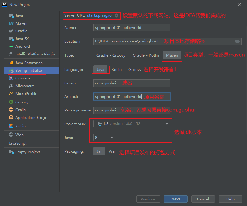Select Micronaut in the project list

[x=32, y=86]
